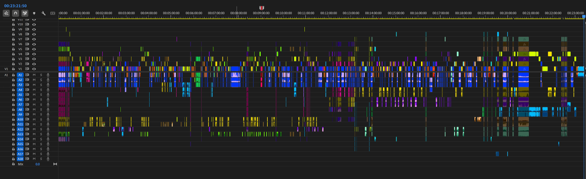This screenshot has height=179, width=586.
Task: Solo audio track A3
Action: point(41,85)
